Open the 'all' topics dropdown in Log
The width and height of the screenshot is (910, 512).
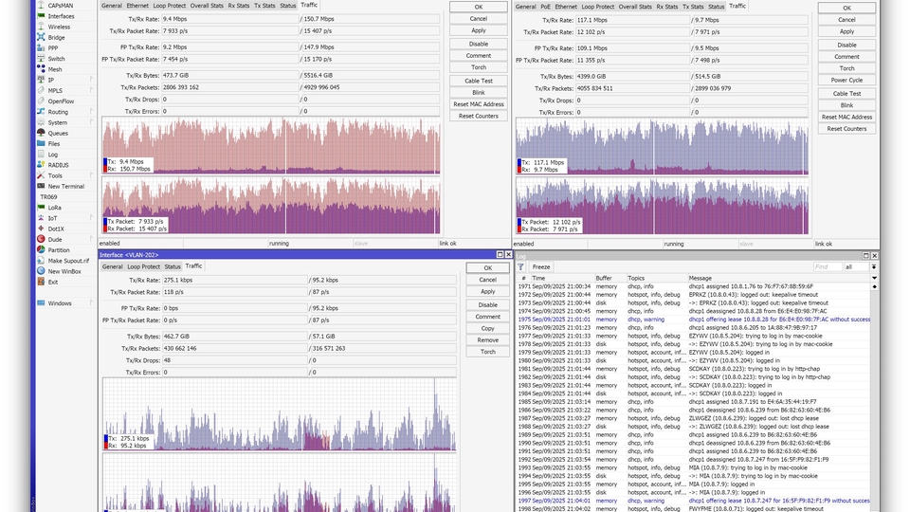tap(861, 267)
